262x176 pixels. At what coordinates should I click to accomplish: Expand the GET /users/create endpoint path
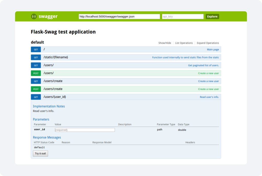[53, 81]
